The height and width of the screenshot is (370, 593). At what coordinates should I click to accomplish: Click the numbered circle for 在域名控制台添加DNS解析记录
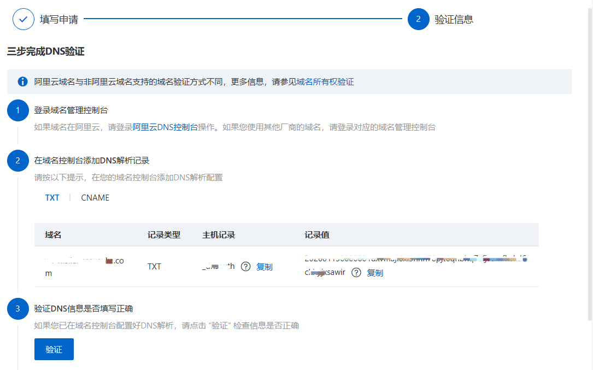coord(17,161)
